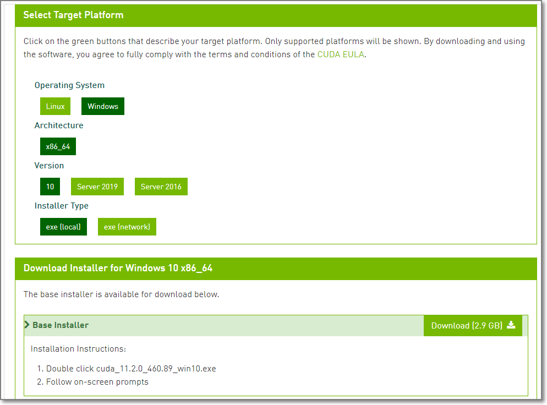Click the Installation Instructions text
Viewport: 547px width, 405px height.
tap(79, 349)
